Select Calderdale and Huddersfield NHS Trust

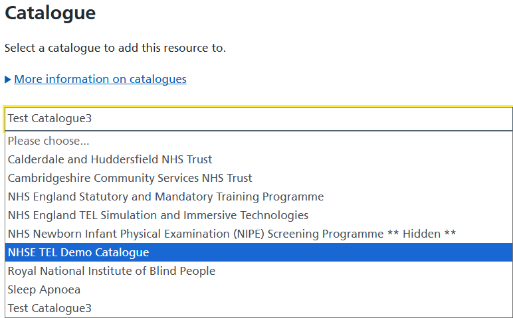pos(258,159)
